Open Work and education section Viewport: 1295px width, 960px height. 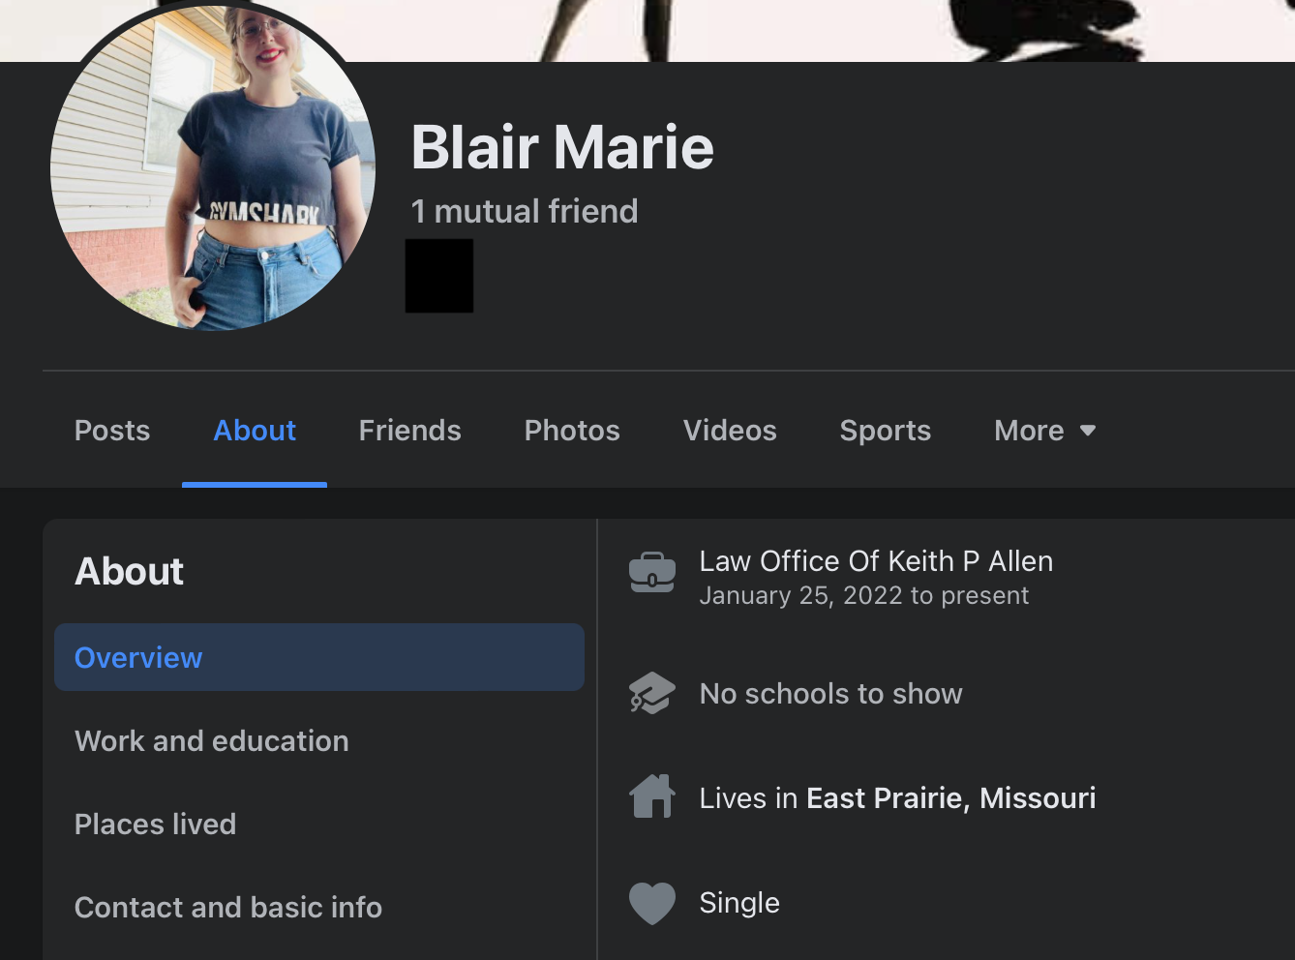tap(211, 741)
